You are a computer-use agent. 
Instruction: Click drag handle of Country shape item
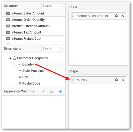click(x=72, y=80)
